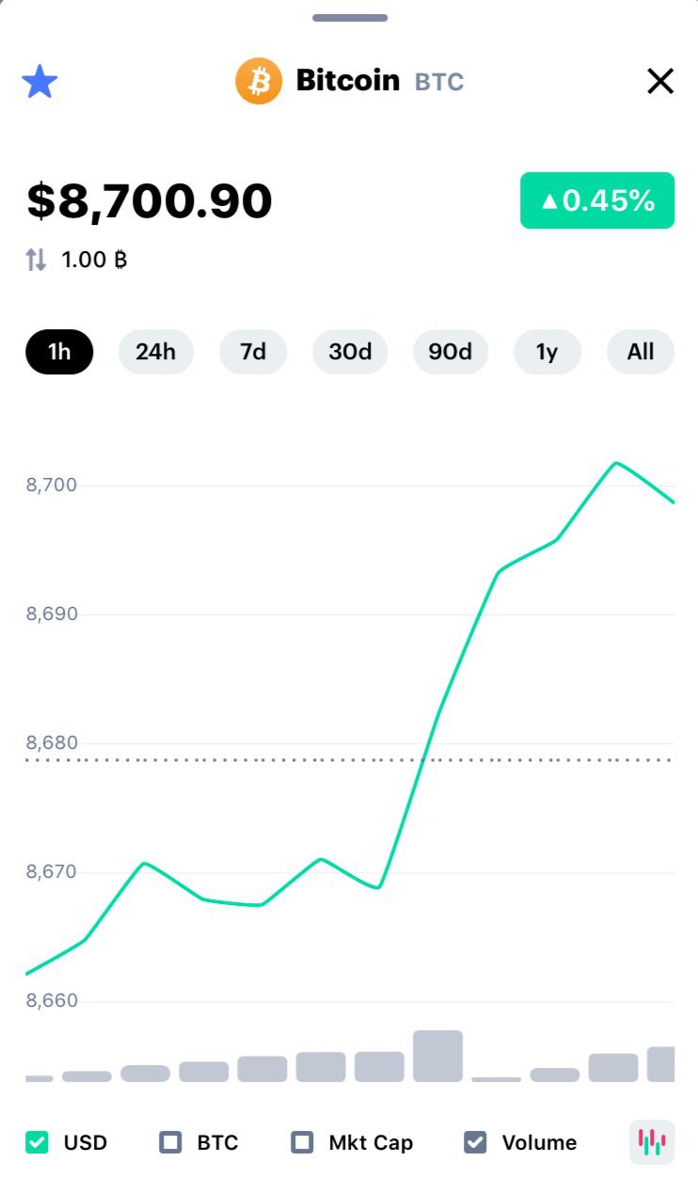Select the 7d time range
The width and height of the screenshot is (698, 1193).
[253, 352]
